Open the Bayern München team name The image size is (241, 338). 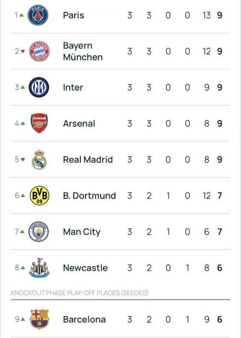83,51
